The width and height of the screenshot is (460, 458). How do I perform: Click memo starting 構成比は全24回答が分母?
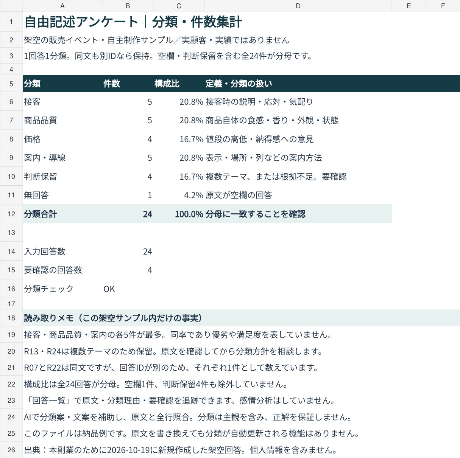click(156, 384)
